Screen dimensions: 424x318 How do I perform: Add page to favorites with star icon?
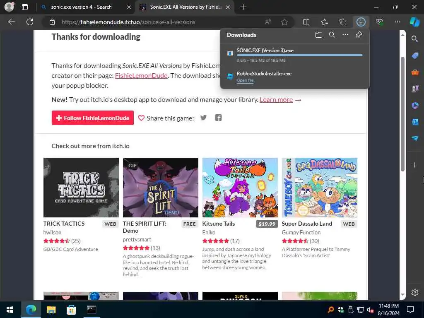[x=284, y=22]
